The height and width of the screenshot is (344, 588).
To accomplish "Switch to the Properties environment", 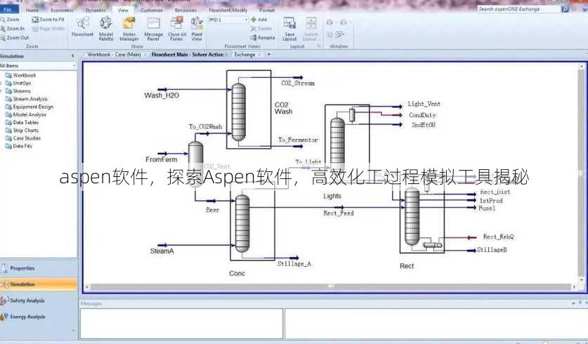I will pos(38,268).
